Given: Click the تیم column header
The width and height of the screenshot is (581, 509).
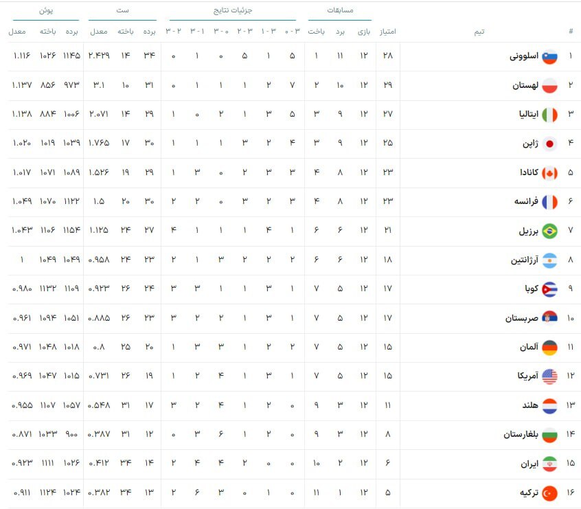Looking at the screenshot, I should click(479, 32).
